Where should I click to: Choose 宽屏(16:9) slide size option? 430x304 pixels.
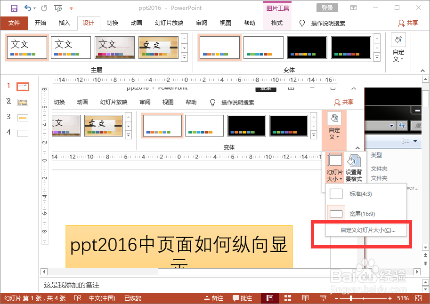pos(366,214)
